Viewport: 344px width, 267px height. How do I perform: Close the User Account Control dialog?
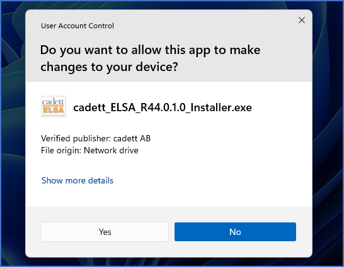pyautogui.click(x=302, y=20)
